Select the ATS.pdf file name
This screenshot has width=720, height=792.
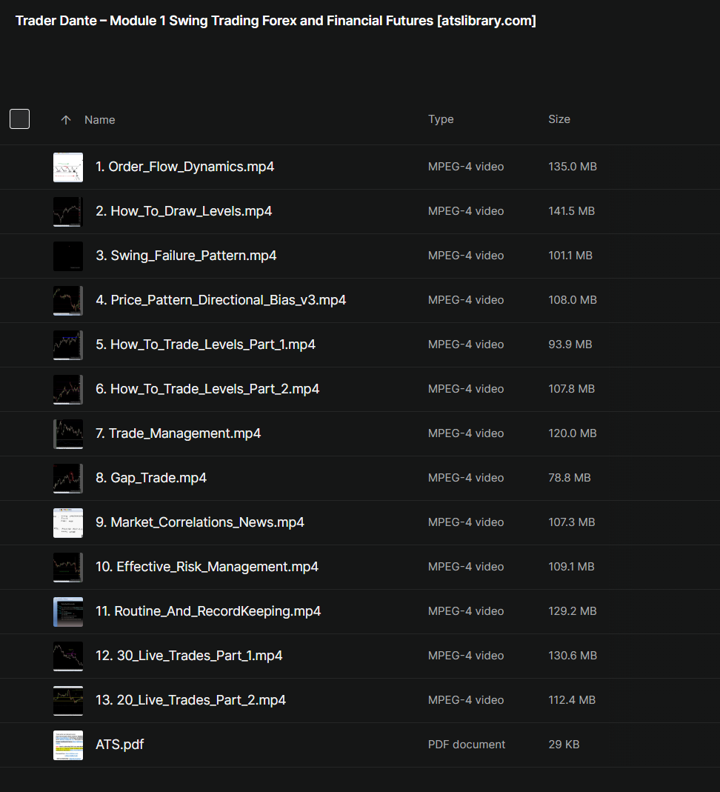[120, 745]
